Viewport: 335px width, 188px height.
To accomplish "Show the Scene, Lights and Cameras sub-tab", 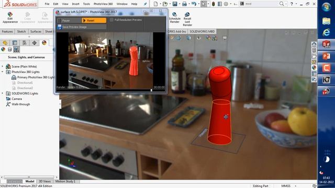I will tap(16, 50).
